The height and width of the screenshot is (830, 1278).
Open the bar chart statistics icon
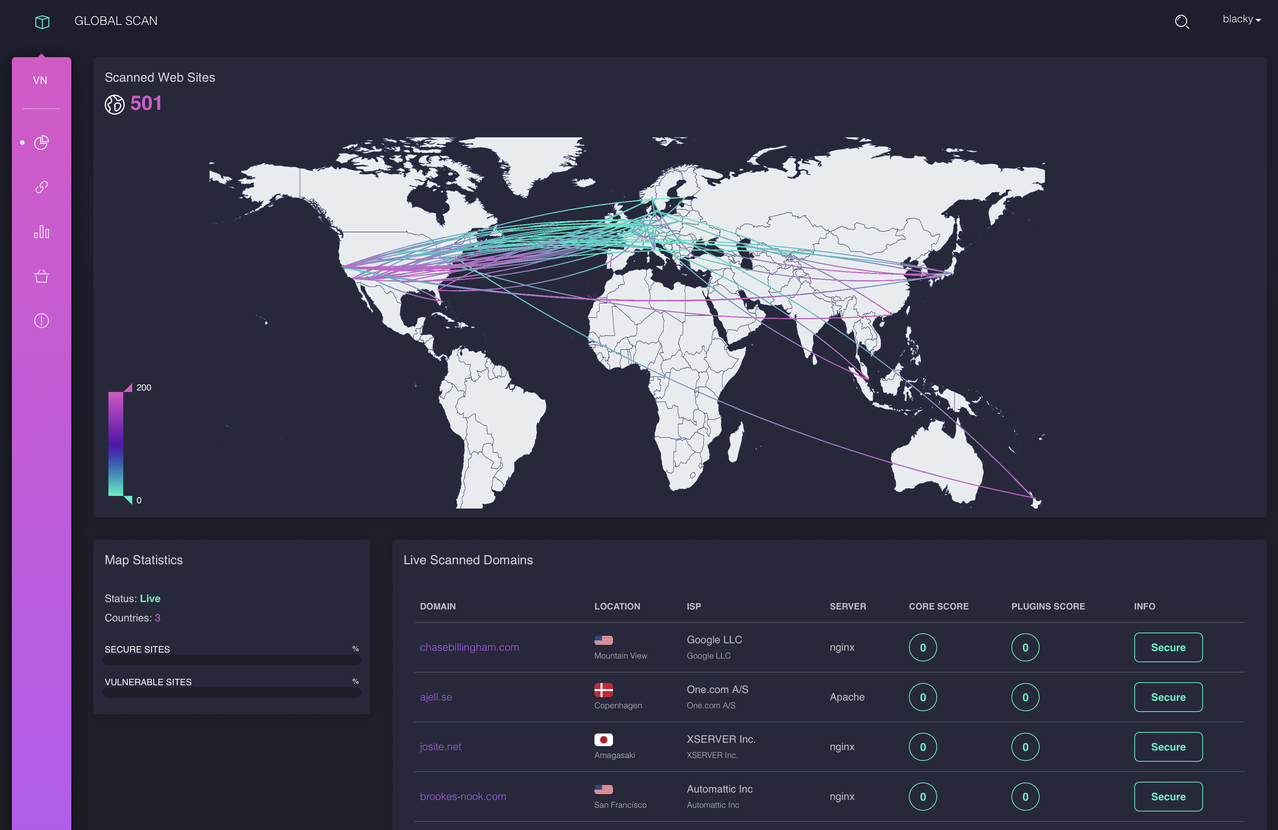(x=41, y=231)
